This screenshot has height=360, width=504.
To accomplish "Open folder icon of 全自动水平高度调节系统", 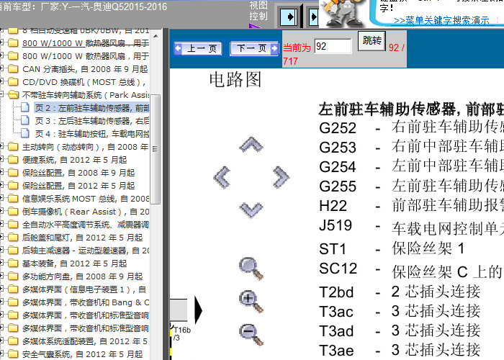I will pyautogui.click(x=13, y=225).
